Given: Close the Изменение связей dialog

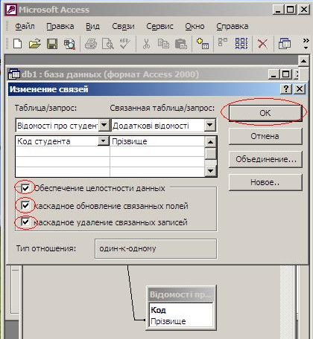Looking at the screenshot, I should click(300, 88).
